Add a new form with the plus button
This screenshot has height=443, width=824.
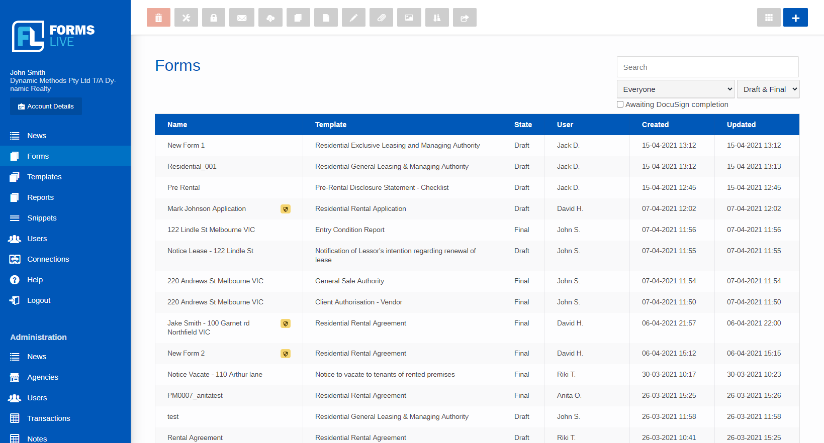pyautogui.click(x=795, y=18)
